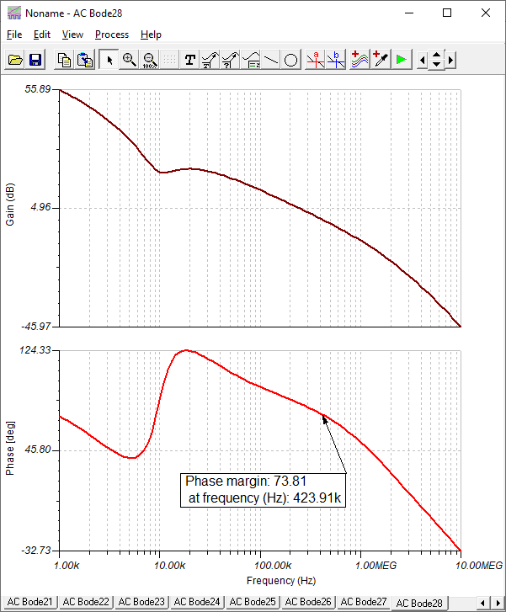Click the green run arrow

[x=402, y=60]
